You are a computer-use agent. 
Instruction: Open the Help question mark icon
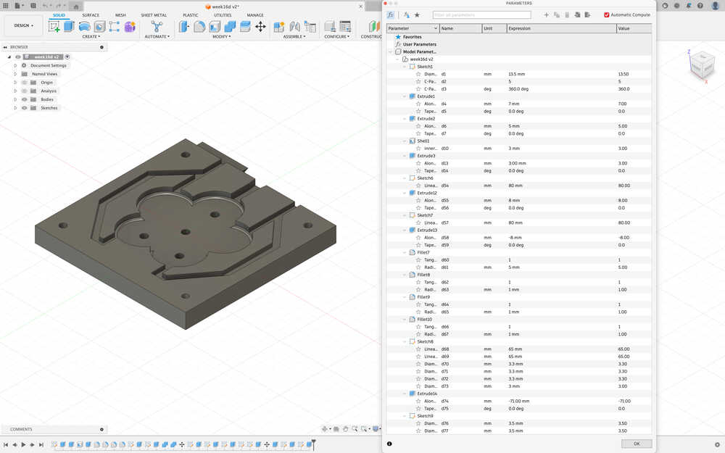[700, 6]
